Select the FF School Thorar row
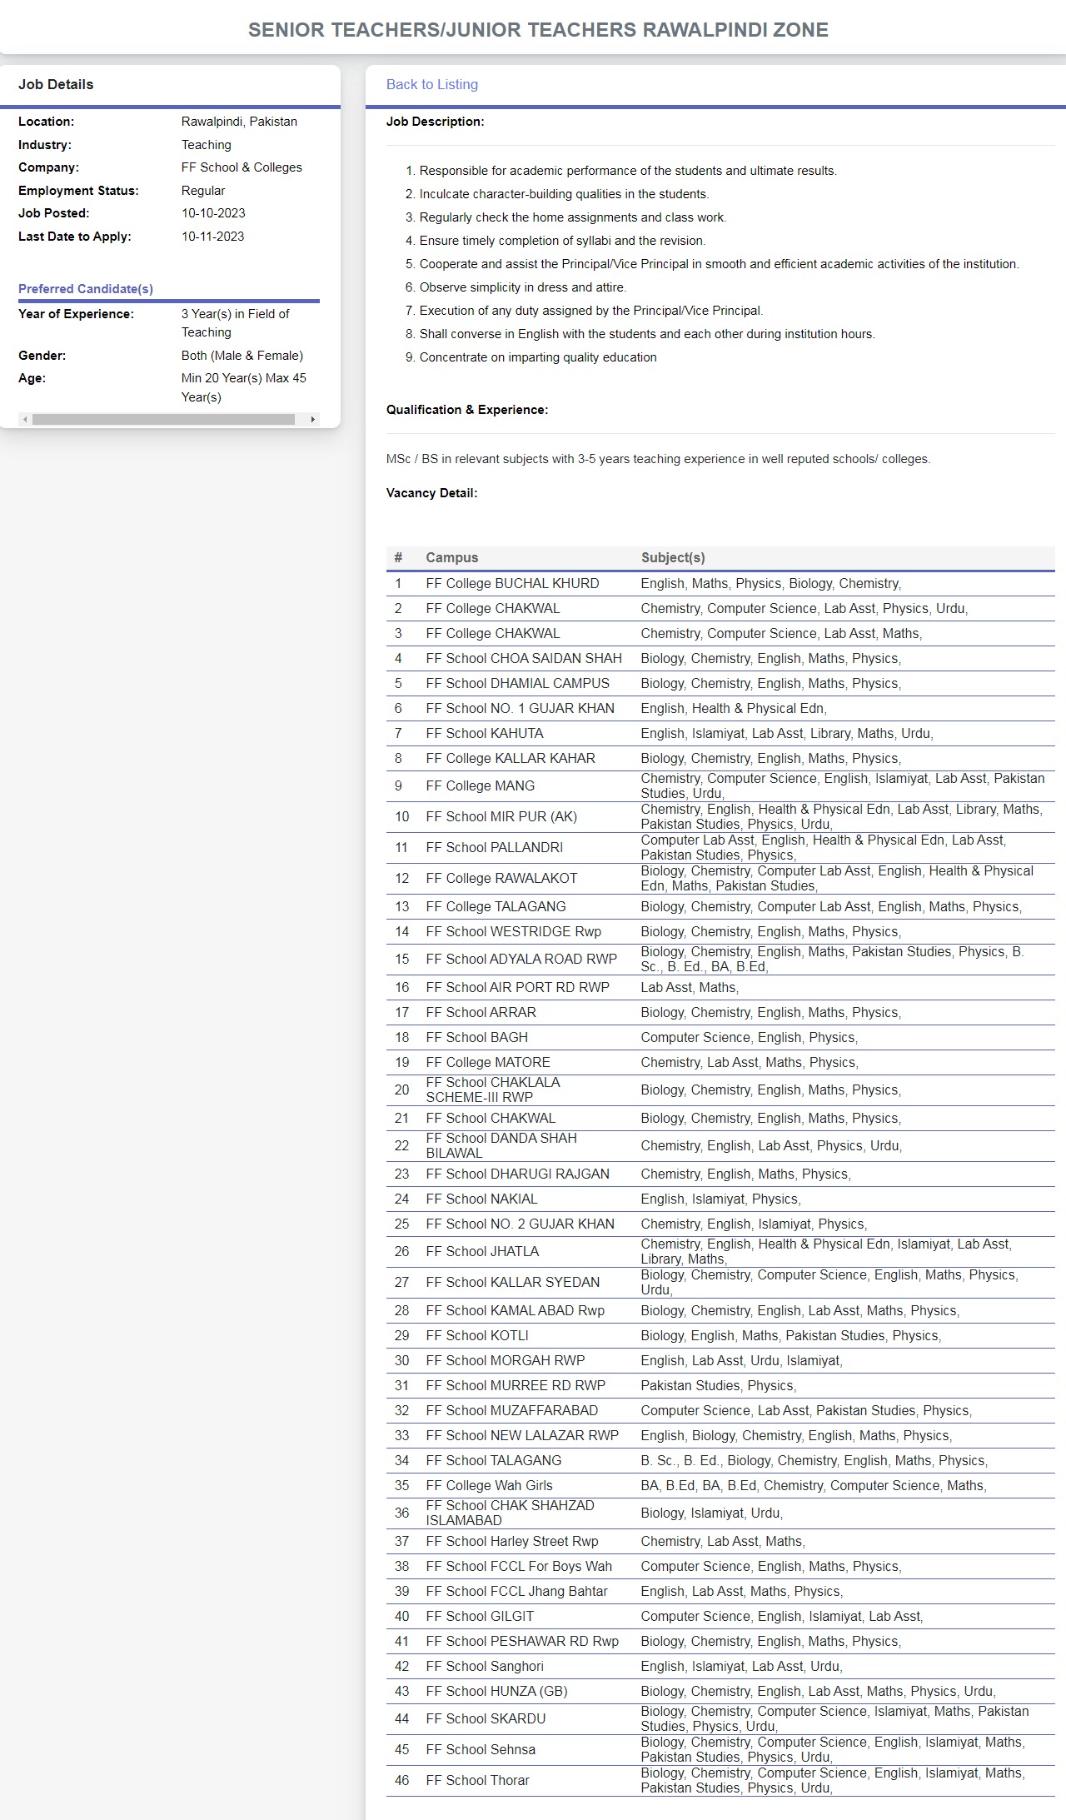The image size is (1066, 1820). coord(477,1781)
